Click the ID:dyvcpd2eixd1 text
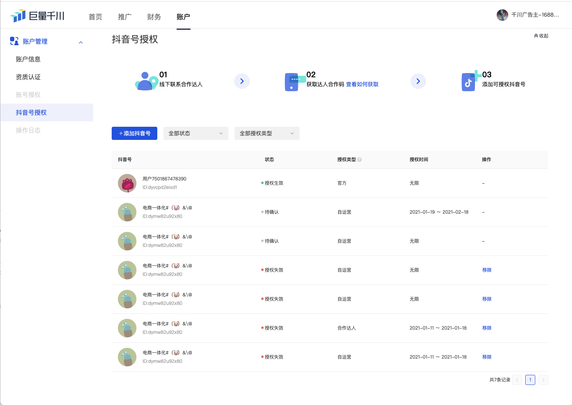 pyautogui.click(x=160, y=187)
